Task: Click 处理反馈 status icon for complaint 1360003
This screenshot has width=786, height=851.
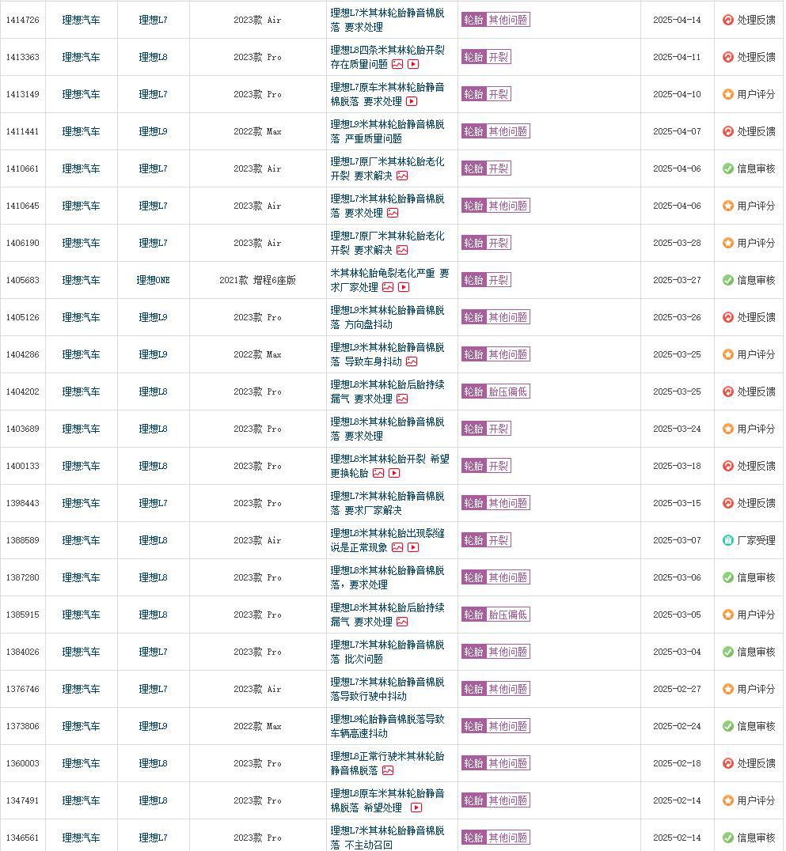Action: pyautogui.click(x=728, y=764)
